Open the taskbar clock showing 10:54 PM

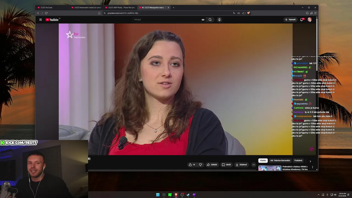[x=342, y=195]
